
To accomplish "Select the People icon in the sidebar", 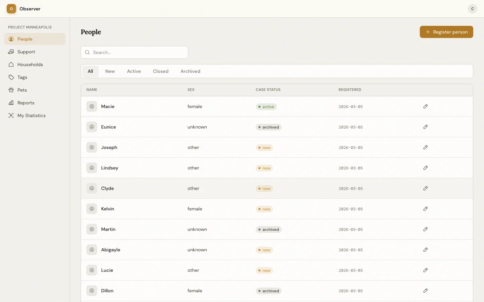I will pyautogui.click(x=11, y=39).
